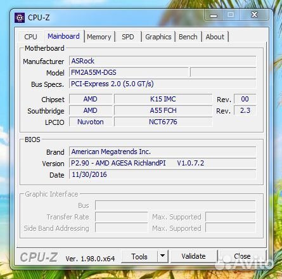Click the Southbridge revision value 2.3
Image resolution: width=282 pixels, height=279 pixels.
click(245, 110)
